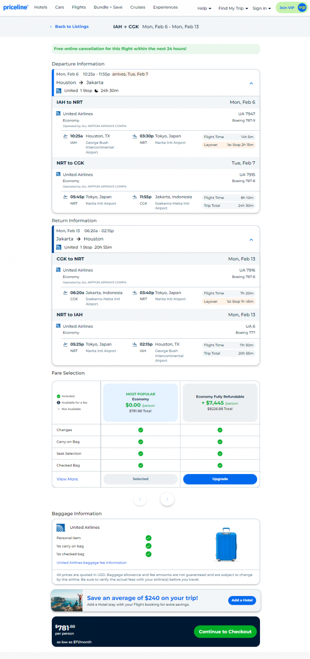The image size is (310, 659).
Task: Click United logo in Baggage Information
Action: (60, 527)
